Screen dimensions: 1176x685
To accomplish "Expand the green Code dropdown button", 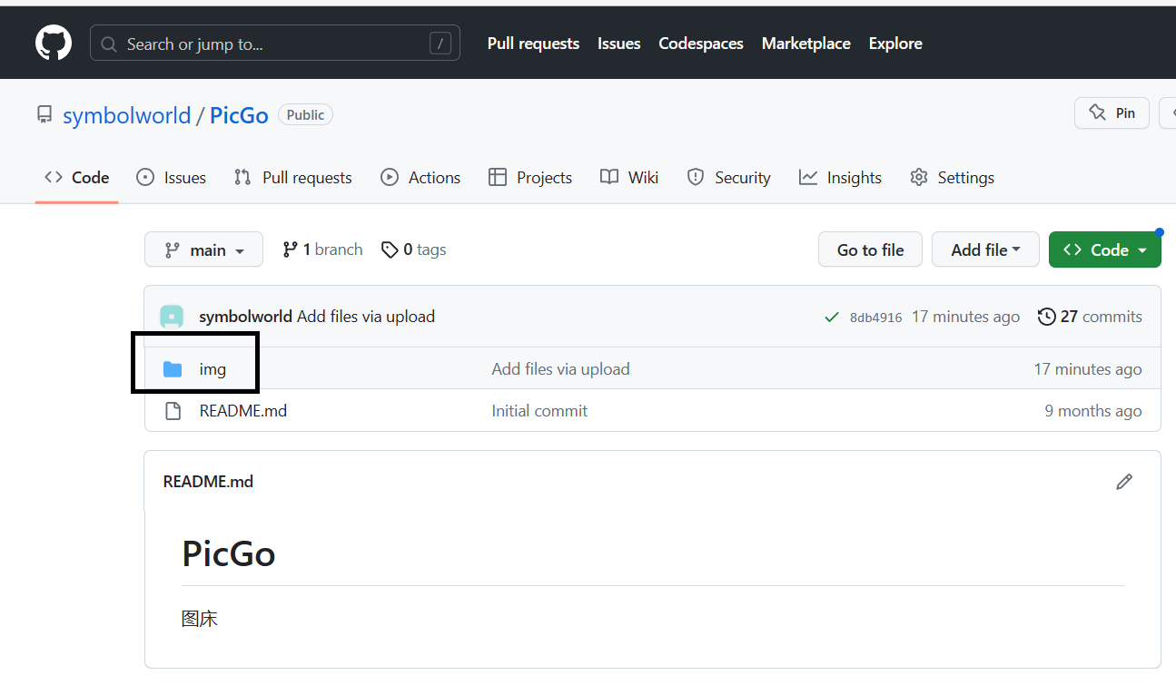I will (1104, 250).
